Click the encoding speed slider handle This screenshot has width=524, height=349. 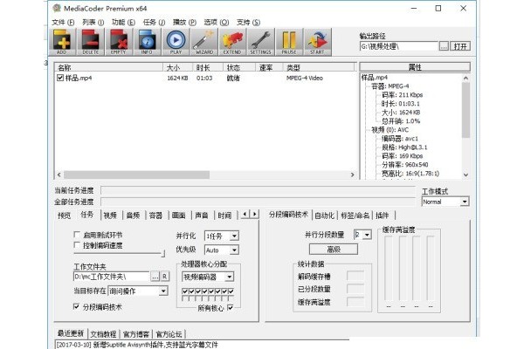[163, 254]
